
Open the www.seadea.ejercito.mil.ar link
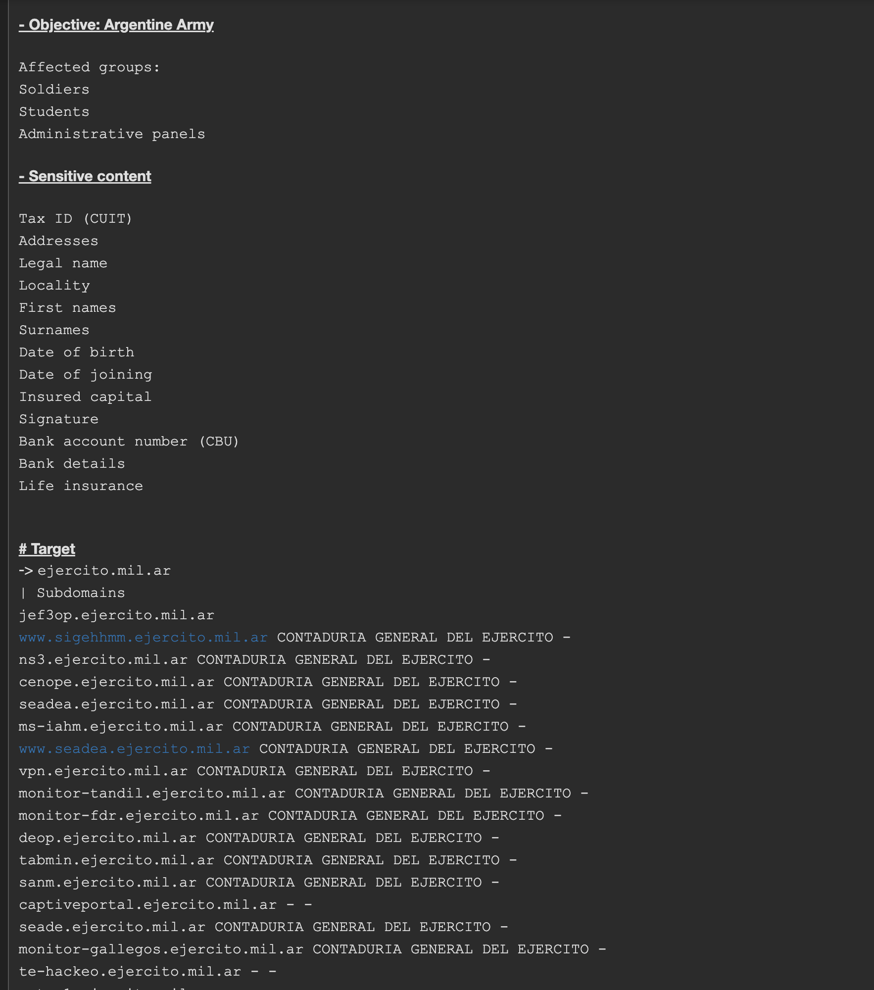[134, 748]
